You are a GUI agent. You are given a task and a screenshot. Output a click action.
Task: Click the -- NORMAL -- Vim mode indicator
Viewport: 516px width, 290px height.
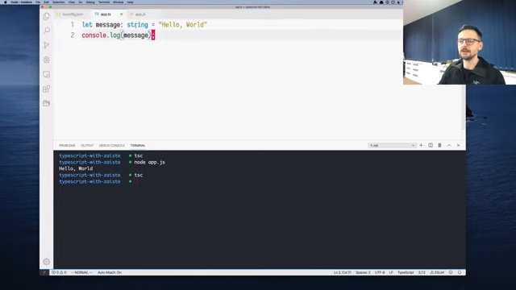(81, 272)
